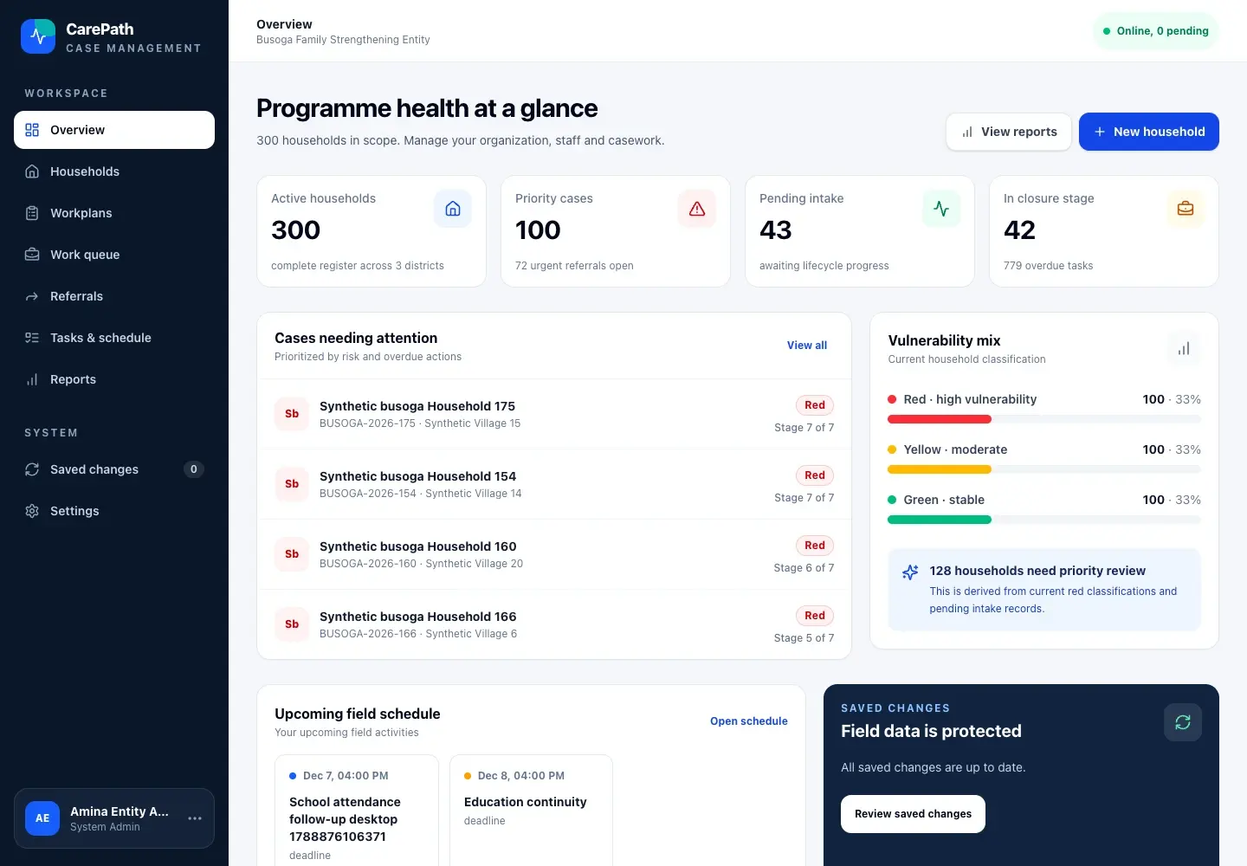Click the Sb avatar for Household 160
The height and width of the screenshot is (866, 1247).
click(x=292, y=554)
